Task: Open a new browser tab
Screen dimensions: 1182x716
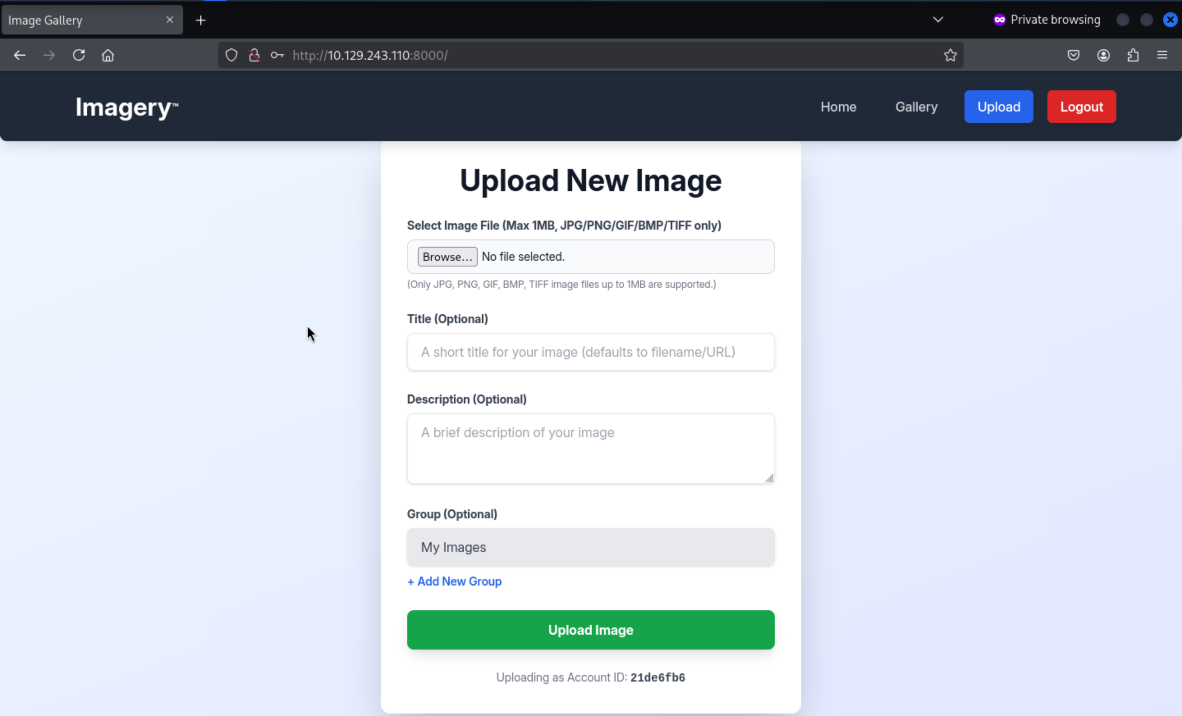Action: click(201, 20)
